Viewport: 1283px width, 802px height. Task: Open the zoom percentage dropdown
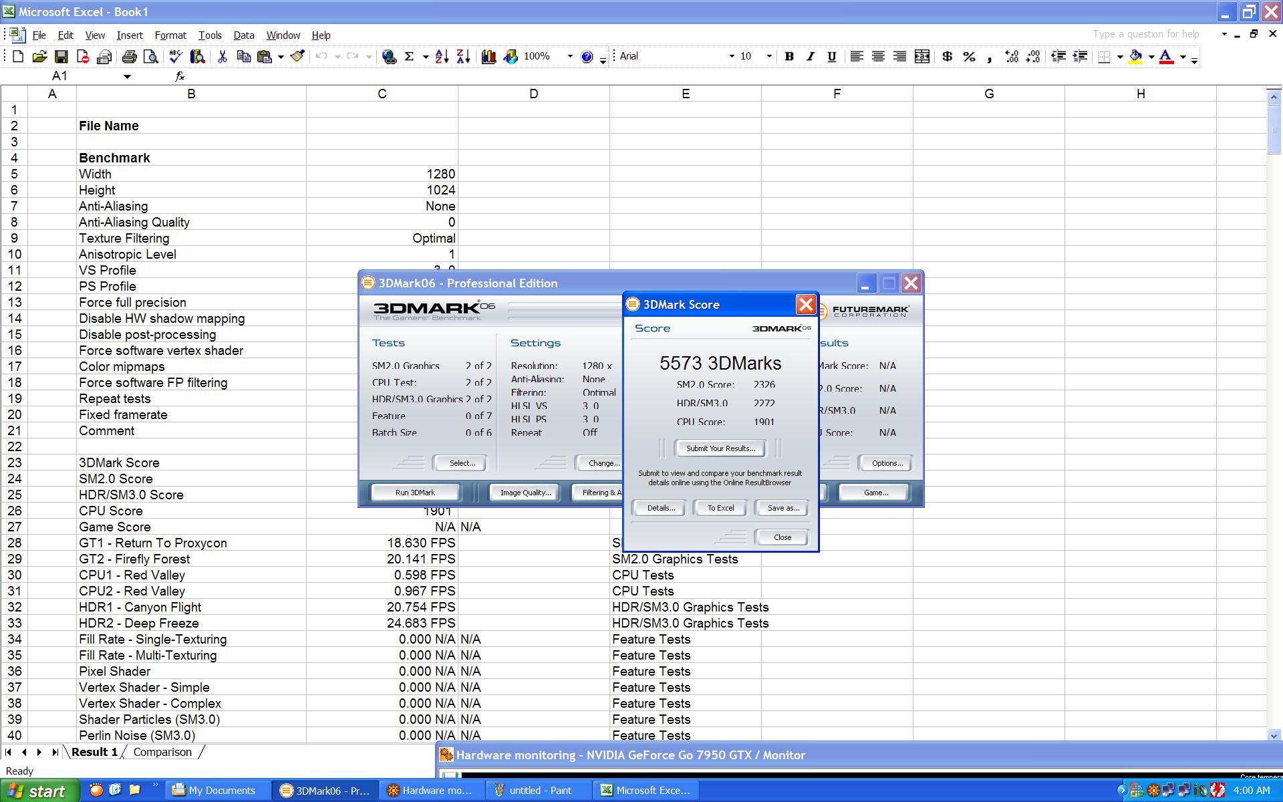570,57
